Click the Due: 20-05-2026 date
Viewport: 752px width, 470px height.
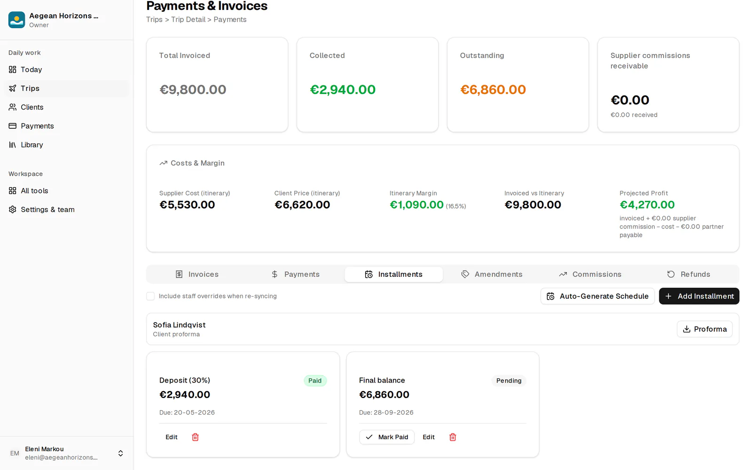[187, 413]
